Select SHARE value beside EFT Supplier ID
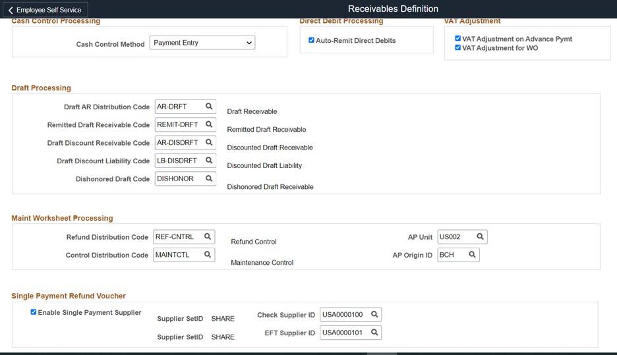This screenshot has height=355, width=617. pos(223,337)
